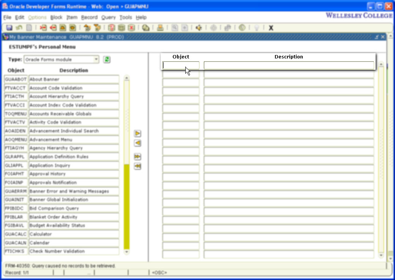Open the Help menu
395x280 pixels.
[x=141, y=17]
